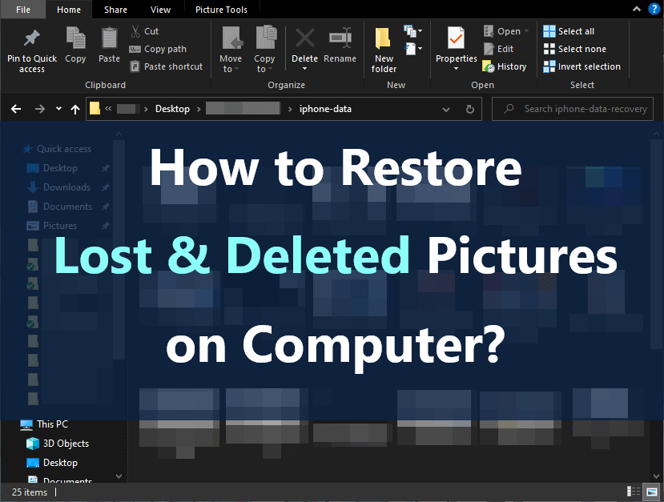Switch to the Share ribbon tab
The height and width of the screenshot is (502, 664).
point(115,10)
